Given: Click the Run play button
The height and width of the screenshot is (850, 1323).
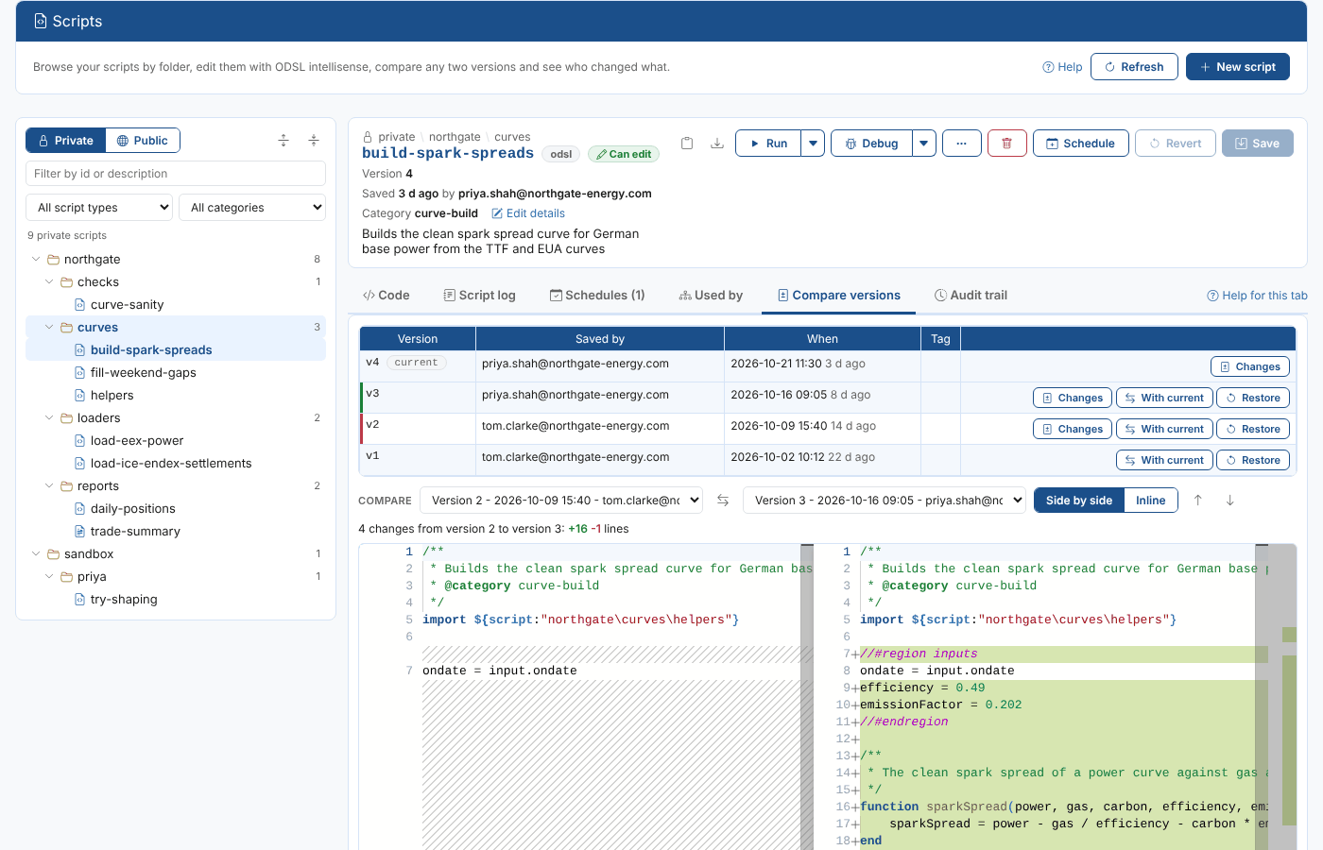Looking at the screenshot, I should [x=768, y=144].
